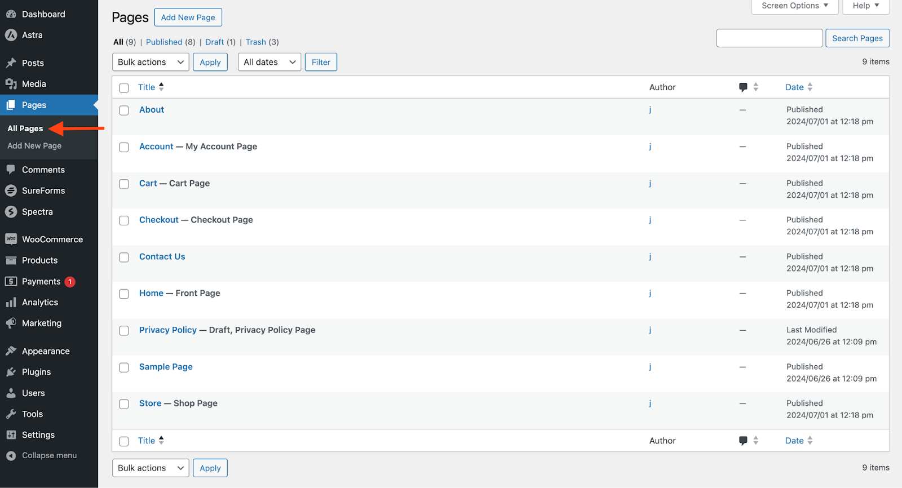Select the Privacy Policy page checkbox
Image resolution: width=902 pixels, height=488 pixels.
[x=124, y=331]
